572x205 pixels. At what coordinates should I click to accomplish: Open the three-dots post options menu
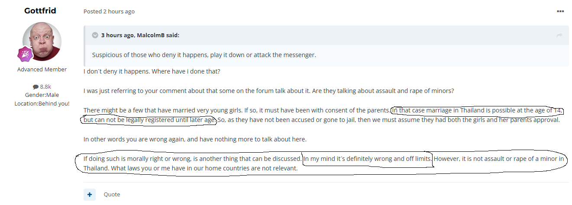(560, 11)
